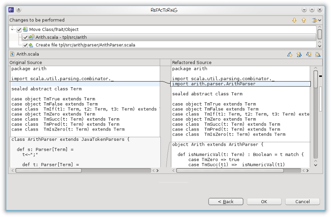Click the 'Refactored Source' pane label
The width and height of the screenshot is (331, 217).
coord(192,62)
